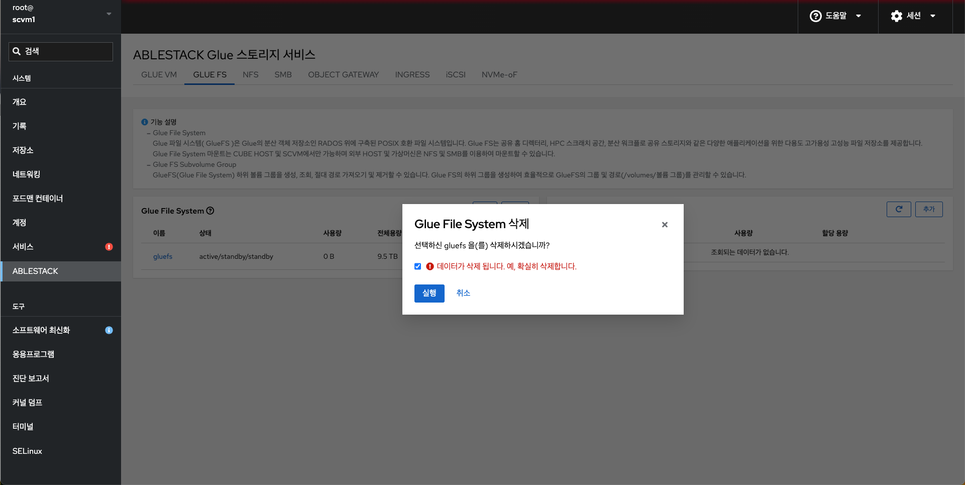Click the session gear icon
This screenshot has width=965, height=485.
(897, 16)
